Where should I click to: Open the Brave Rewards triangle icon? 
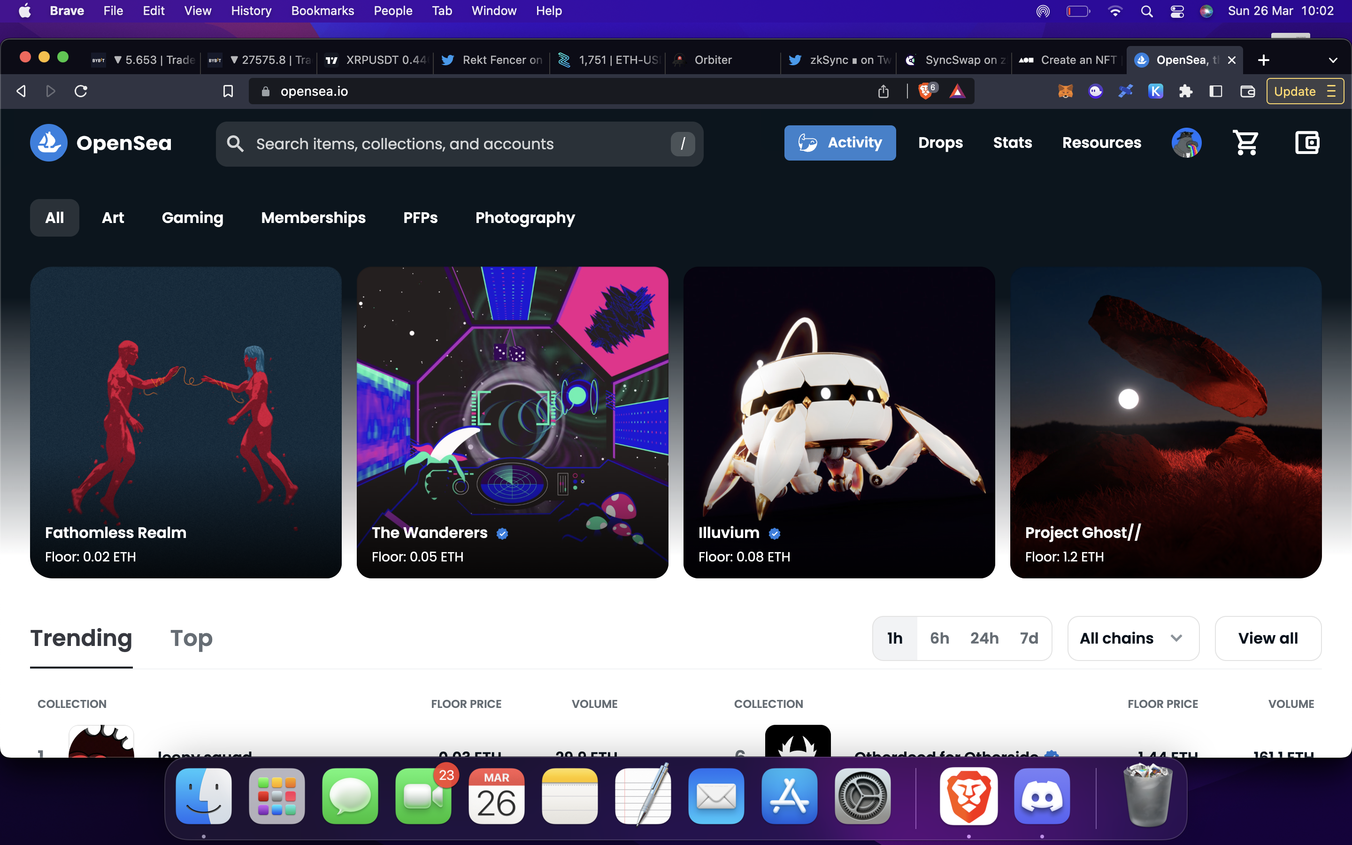pos(957,91)
